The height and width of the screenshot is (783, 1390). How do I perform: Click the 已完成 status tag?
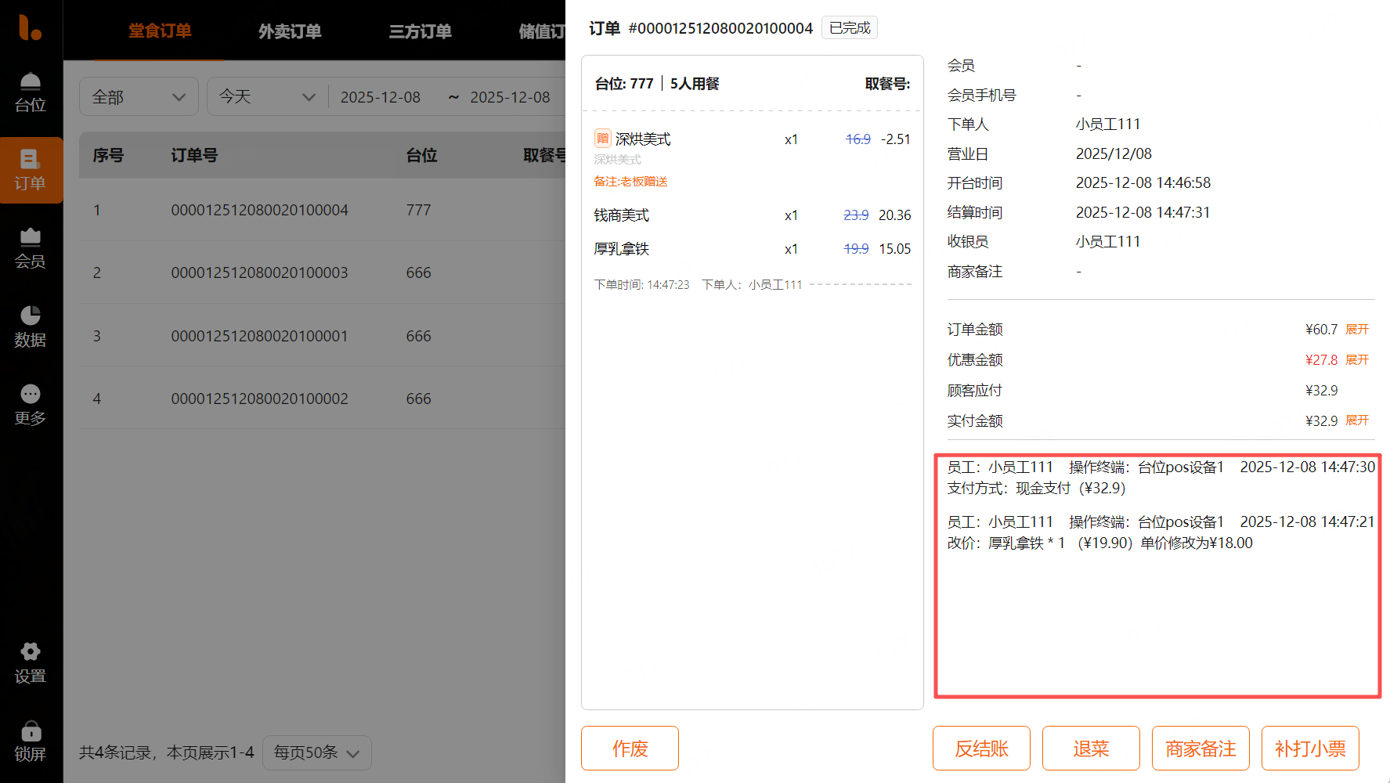pyautogui.click(x=850, y=28)
